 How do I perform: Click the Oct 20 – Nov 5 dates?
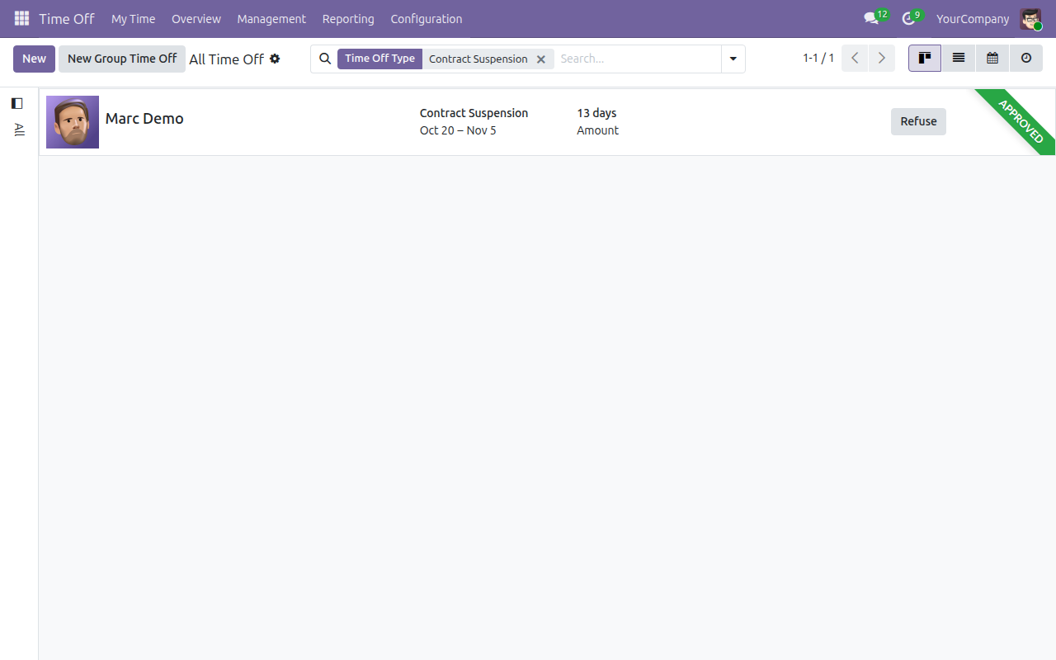(x=458, y=130)
